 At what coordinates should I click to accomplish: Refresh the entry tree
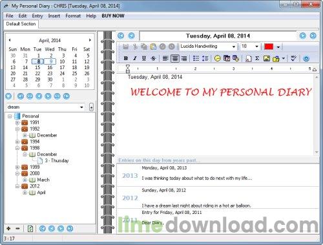(30, 229)
